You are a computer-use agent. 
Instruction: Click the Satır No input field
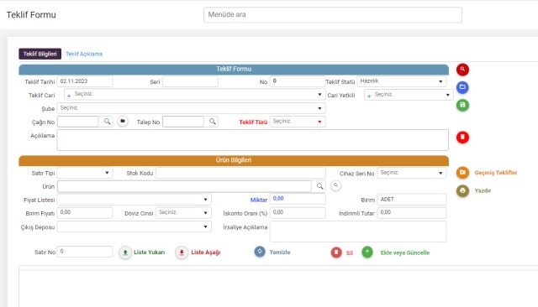tap(85, 252)
